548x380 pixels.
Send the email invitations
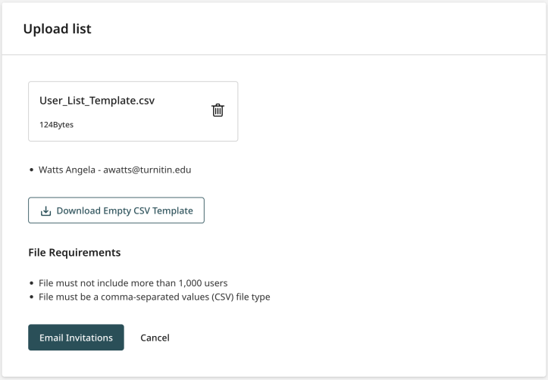click(x=77, y=338)
